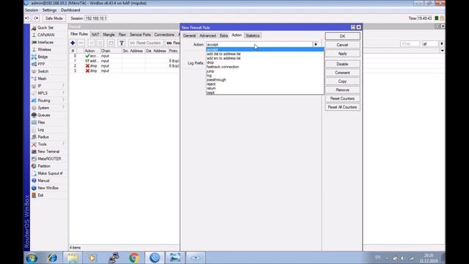Viewport: 469px width, 264px height.
Task: Open Files in the sidebar
Action: click(x=41, y=122)
